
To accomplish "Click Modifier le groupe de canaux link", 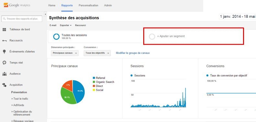I will (133, 53).
